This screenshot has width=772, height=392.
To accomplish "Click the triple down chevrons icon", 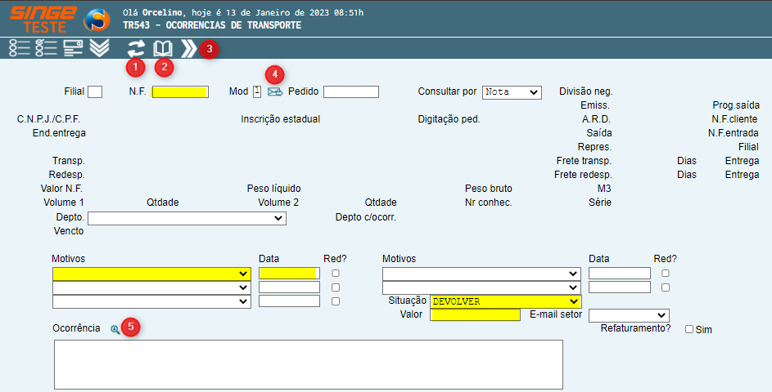I will point(99,48).
